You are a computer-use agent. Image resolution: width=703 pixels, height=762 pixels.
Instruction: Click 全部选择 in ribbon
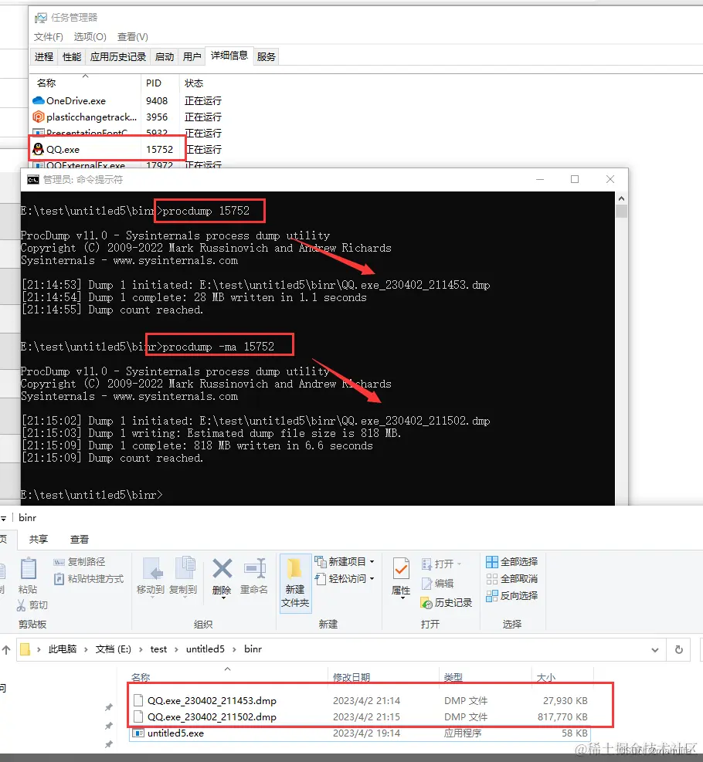click(512, 562)
